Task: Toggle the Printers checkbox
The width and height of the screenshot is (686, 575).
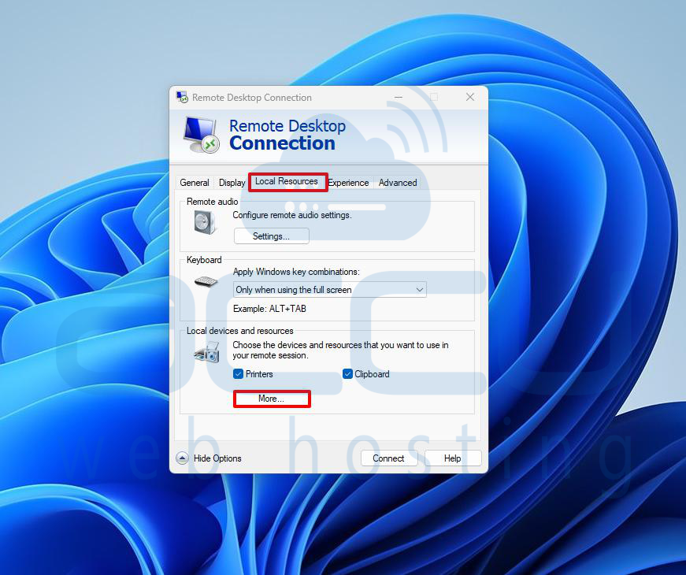Action: point(239,374)
